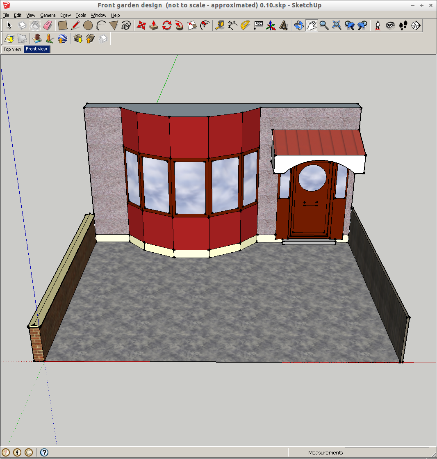Select the Tape Measure tool
The image size is (437, 459).
coord(220,25)
